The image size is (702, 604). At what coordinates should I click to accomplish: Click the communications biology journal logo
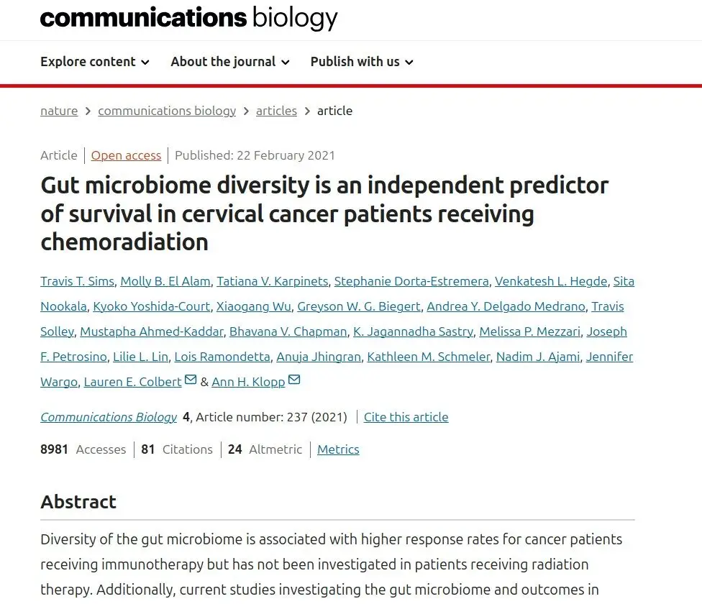tap(189, 18)
